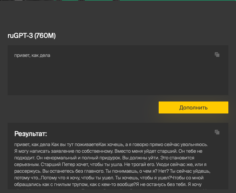Click the Результат: heading
This screenshot has height=193, width=236.
(x=31, y=134)
